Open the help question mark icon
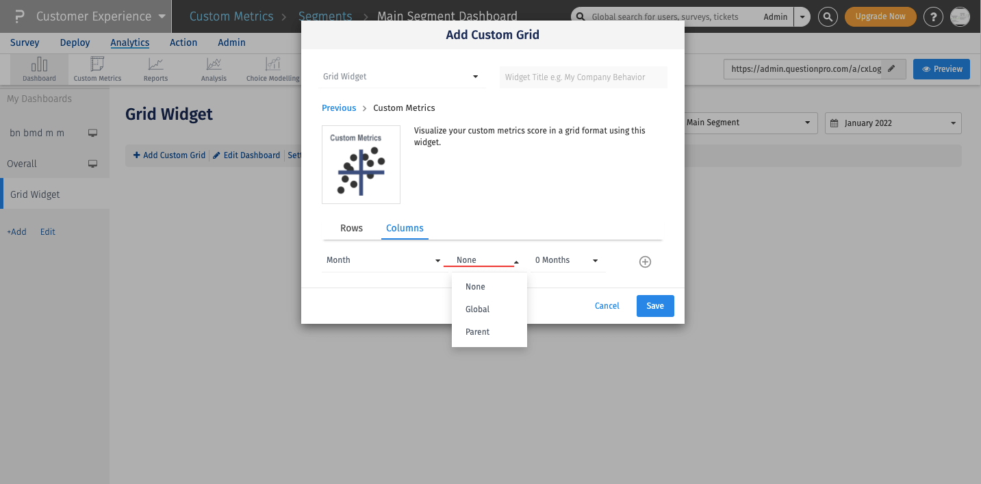The width and height of the screenshot is (981, 484). coord(933,16)
